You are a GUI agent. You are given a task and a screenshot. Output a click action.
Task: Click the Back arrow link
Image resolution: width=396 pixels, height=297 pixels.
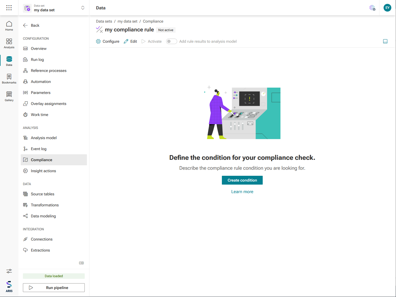pos(31,25)
